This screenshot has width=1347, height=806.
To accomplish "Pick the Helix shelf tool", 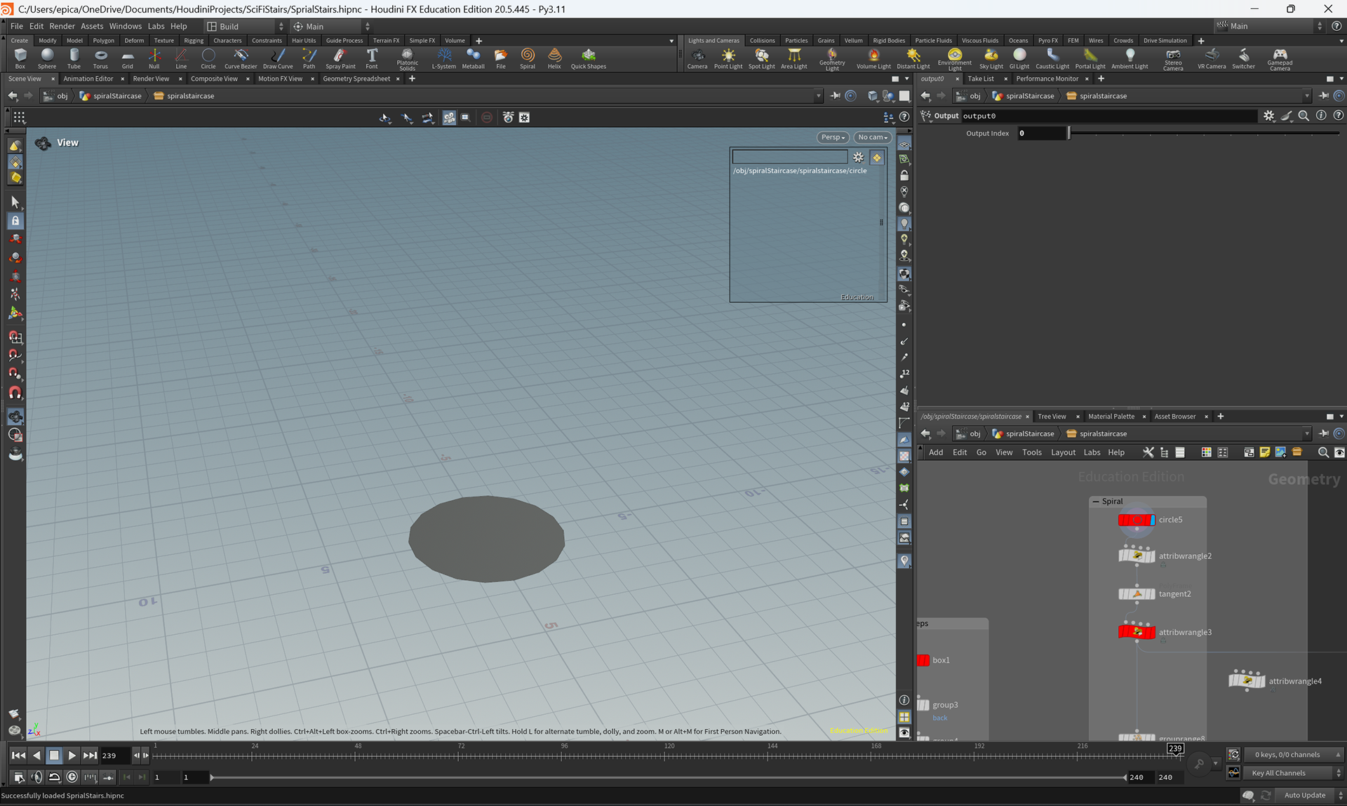I will [554, 58].
